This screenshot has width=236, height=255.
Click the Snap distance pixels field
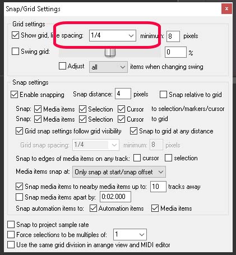pos(123,94)
